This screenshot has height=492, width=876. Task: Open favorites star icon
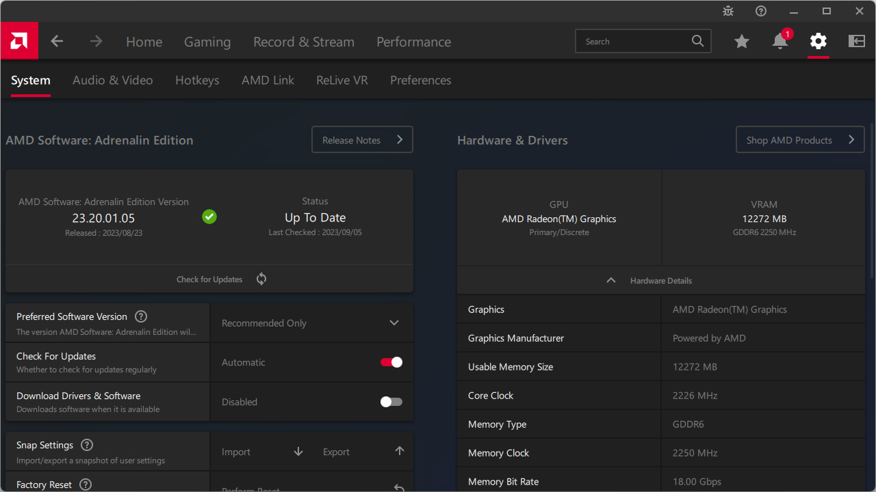pos(742,42)
